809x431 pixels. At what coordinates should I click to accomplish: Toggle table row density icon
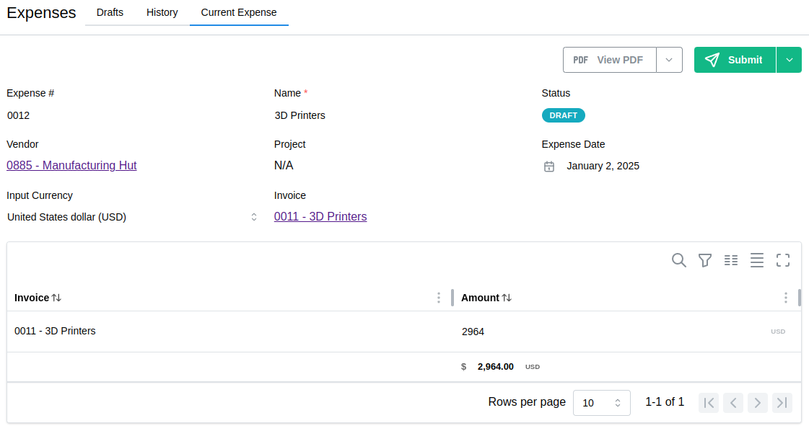coord(757,260)
